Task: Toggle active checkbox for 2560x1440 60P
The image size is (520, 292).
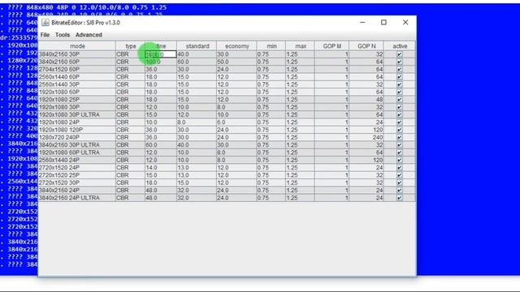Action: click(399, 77)
